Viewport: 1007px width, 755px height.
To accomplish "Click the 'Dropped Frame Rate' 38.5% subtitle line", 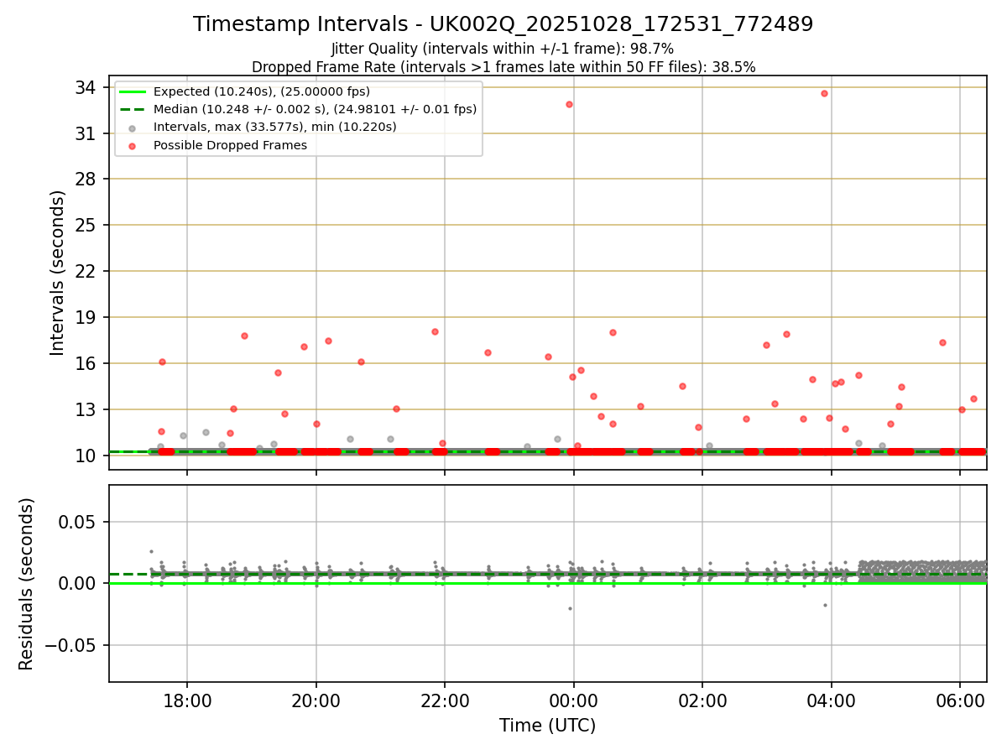I will tap(503, 67).
